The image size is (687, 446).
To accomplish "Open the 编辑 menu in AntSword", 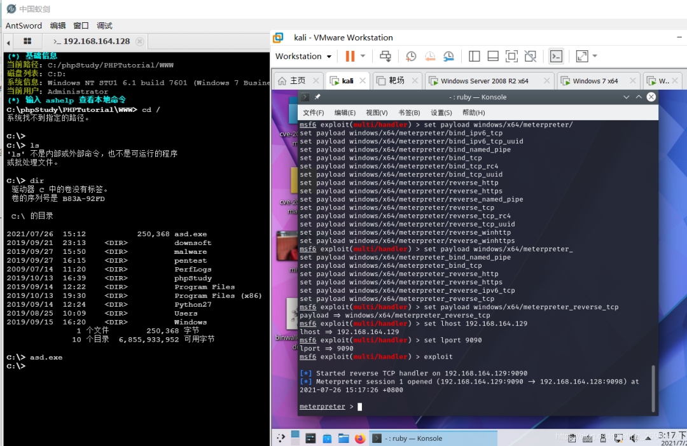I will 58,26.
